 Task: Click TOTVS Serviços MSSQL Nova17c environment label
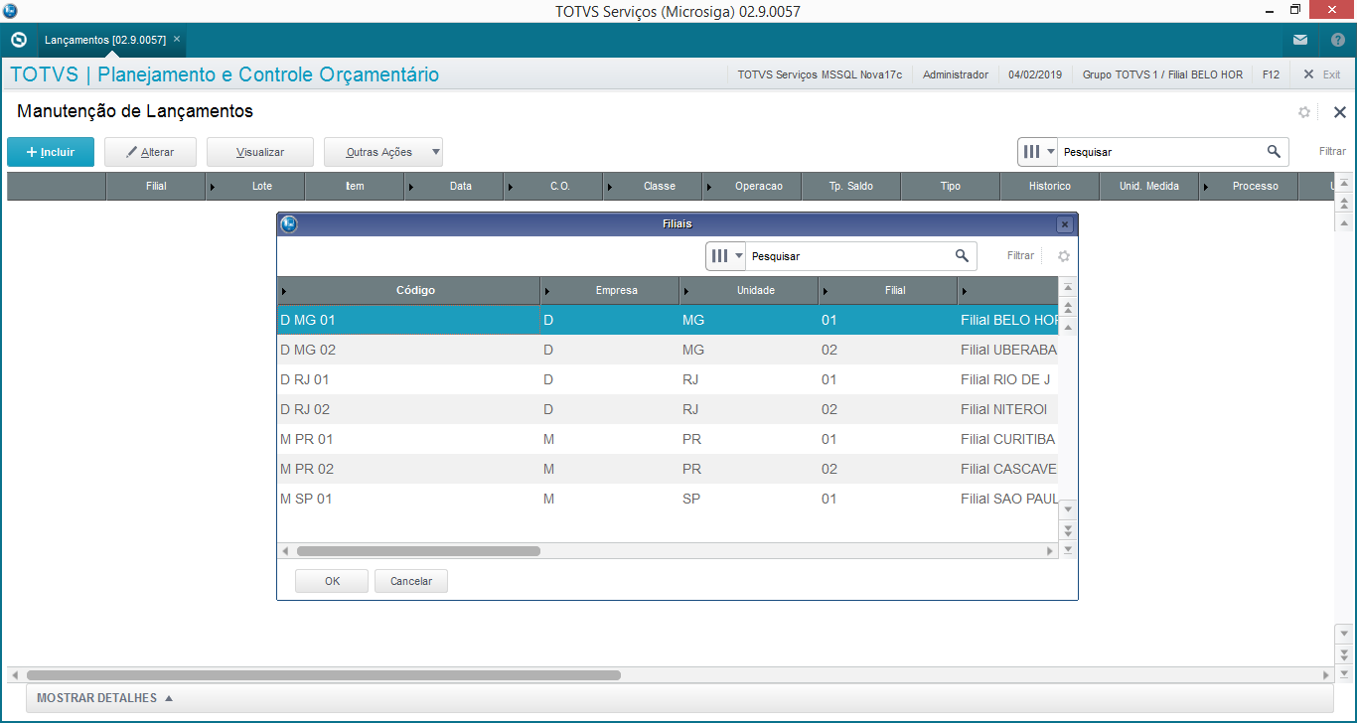820,74
